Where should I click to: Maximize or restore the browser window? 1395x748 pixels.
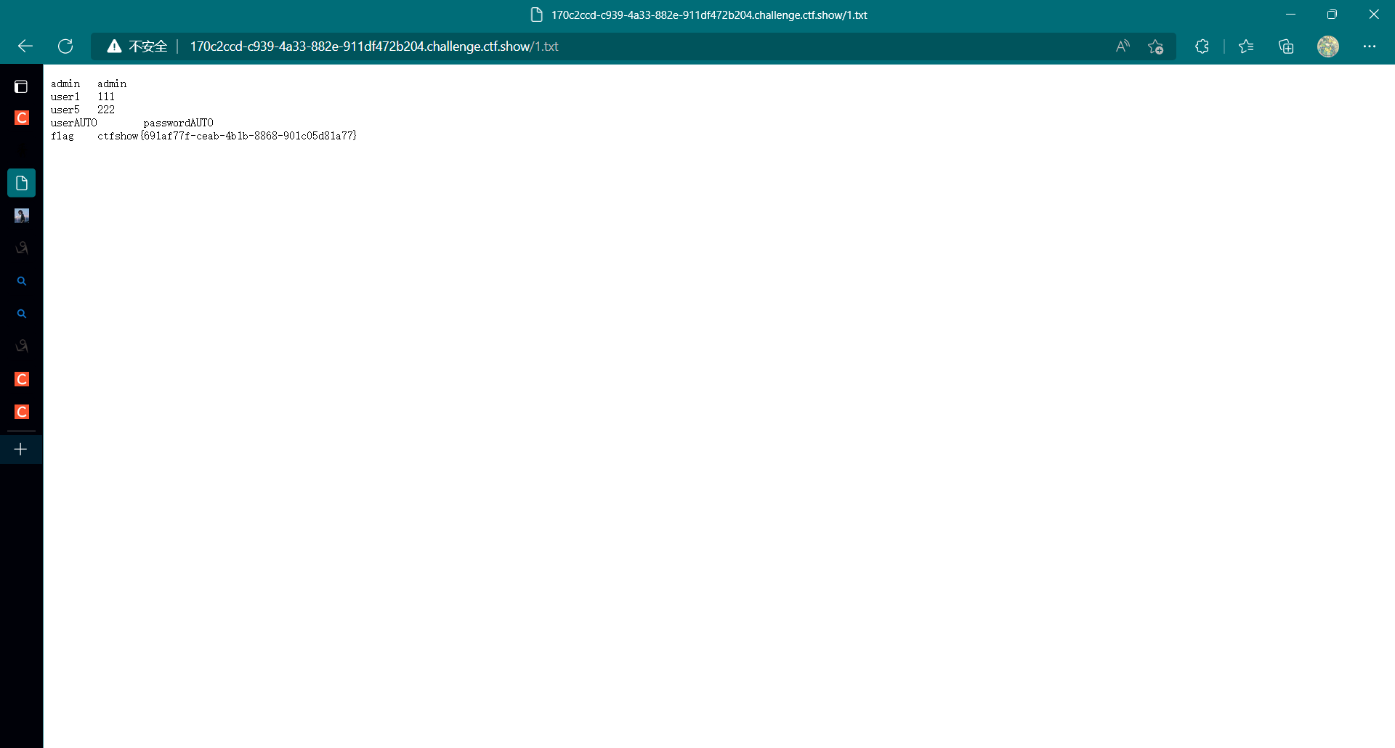point(1332,15)
